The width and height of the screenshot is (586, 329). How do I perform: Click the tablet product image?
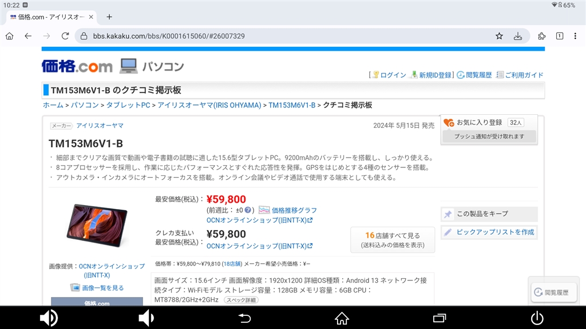point(97,225)
